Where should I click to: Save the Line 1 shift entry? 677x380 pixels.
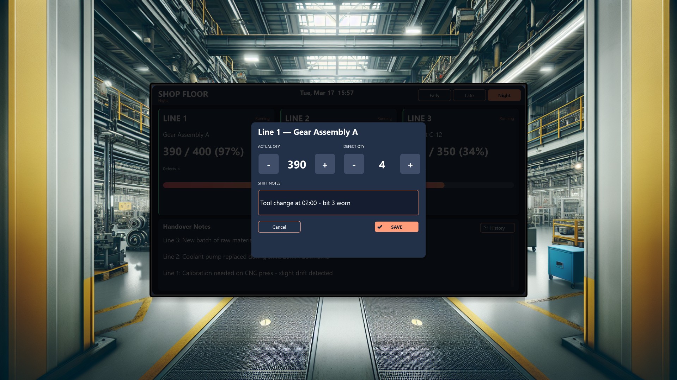pos(396,227)
